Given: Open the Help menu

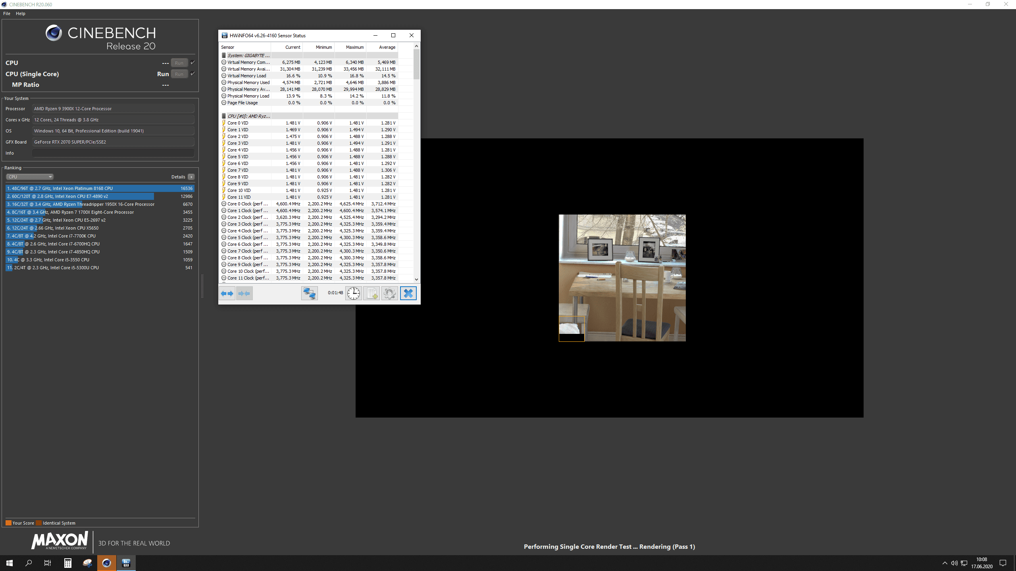Looking at the screenshot, I should [x=21, y=13].
